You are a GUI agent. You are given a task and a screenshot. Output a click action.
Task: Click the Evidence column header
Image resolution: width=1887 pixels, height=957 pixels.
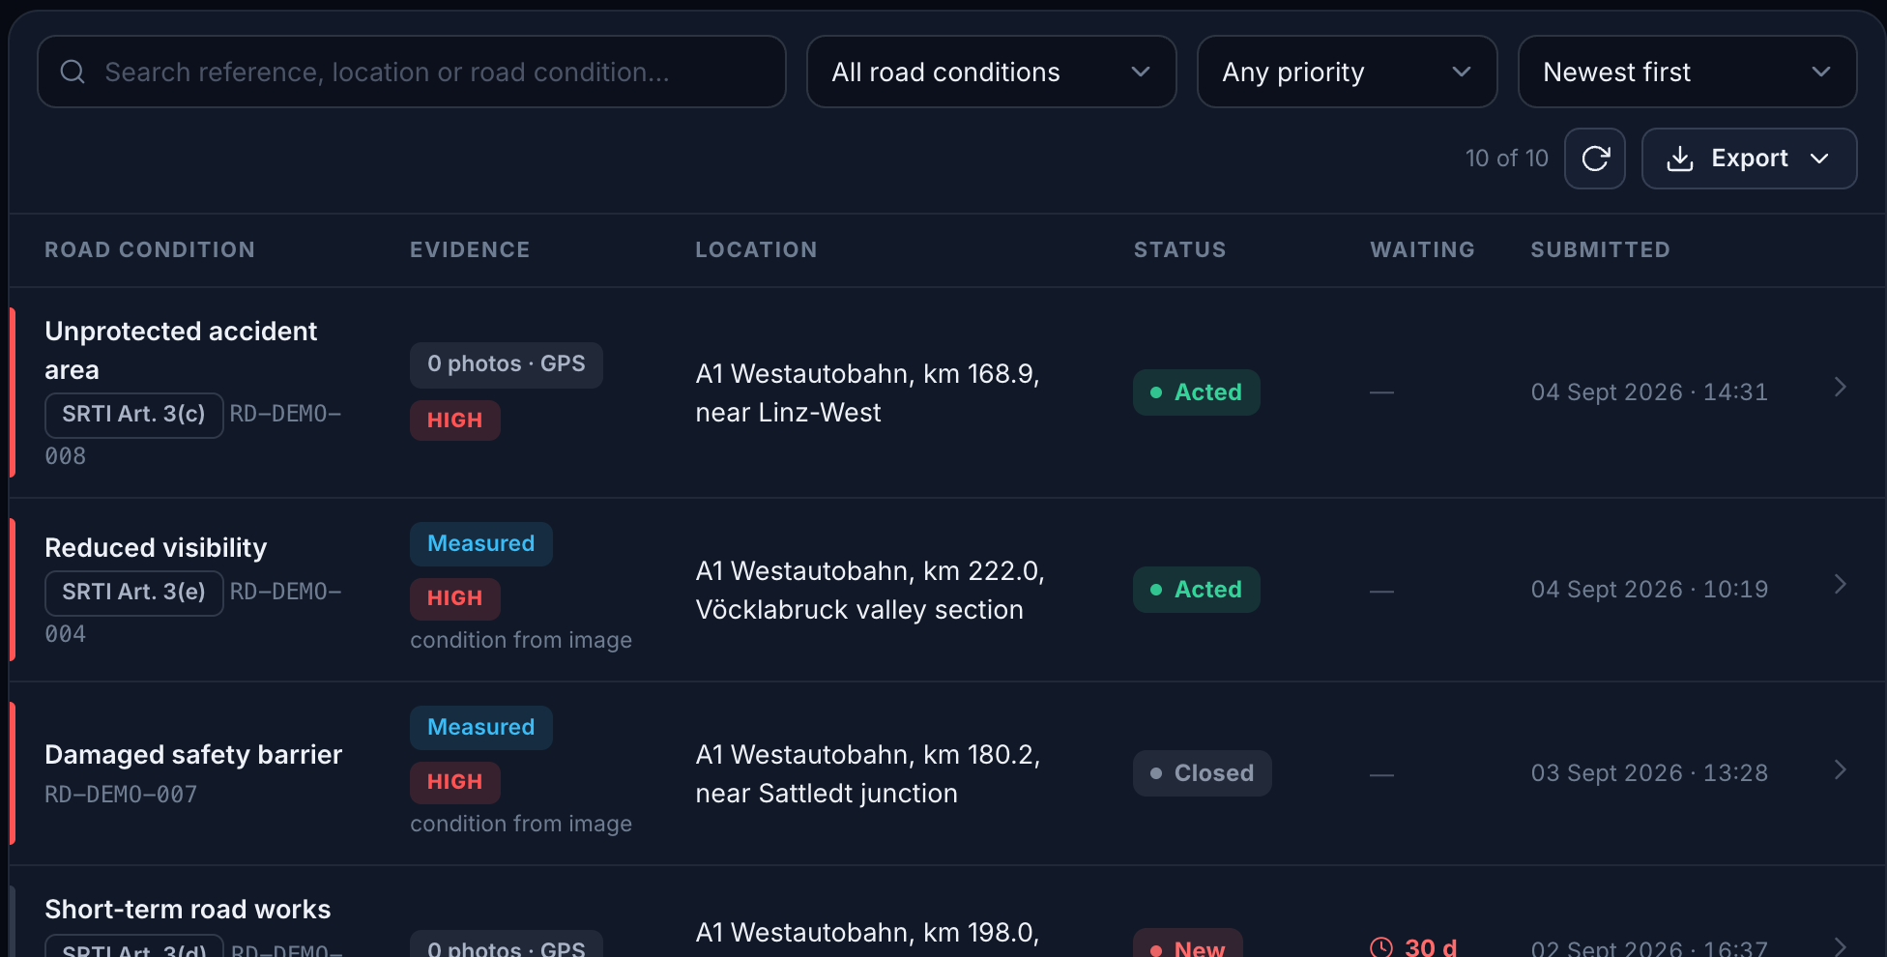470,249
